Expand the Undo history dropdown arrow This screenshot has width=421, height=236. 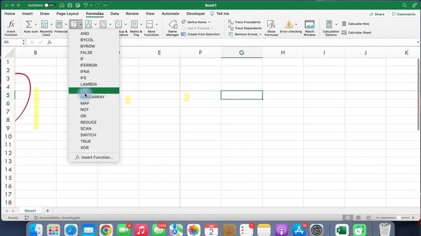(x=91, y=5)
